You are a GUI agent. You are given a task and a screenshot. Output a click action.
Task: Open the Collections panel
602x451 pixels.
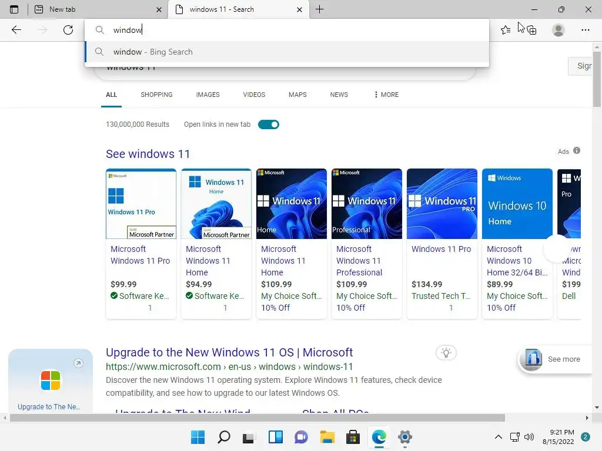[x=531, y=30]
